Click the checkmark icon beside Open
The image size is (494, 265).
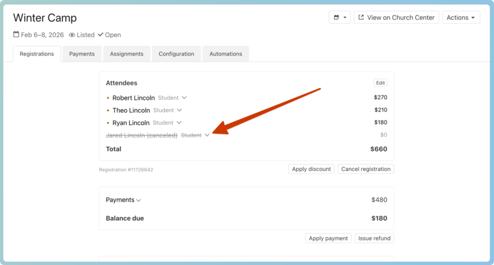(x=101, y=35)
